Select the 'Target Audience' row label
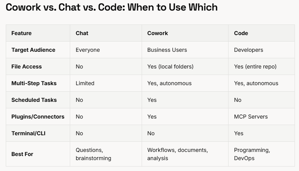Image resolution: width=299 pixels, height=171 pixels. tap(33, 50)
